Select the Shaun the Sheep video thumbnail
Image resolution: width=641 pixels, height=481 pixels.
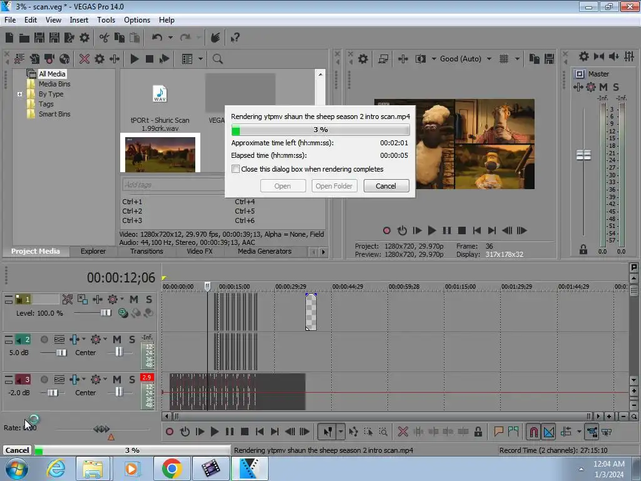point(160,154)
